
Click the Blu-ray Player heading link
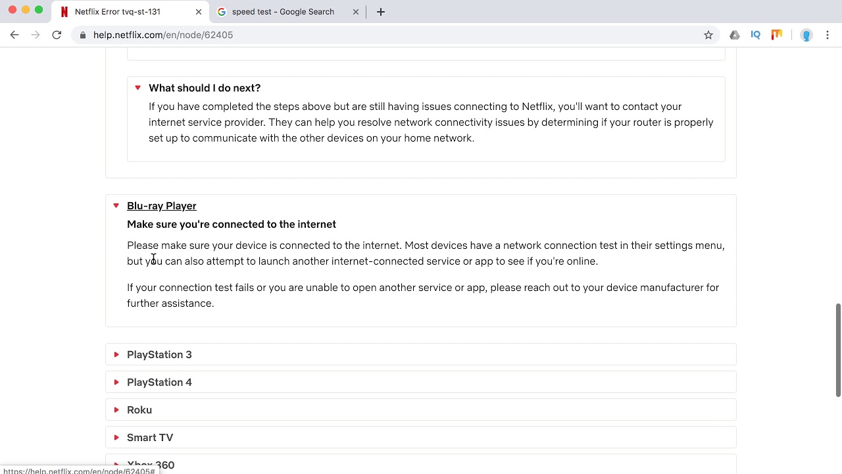(161, 206)
